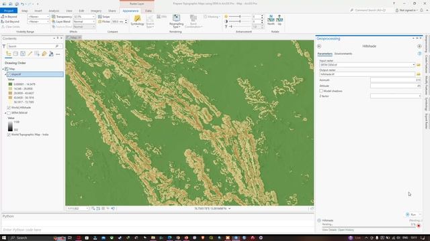Browse for the Output raster folder
Image resolution: width=430 pixels, height=241 pixels.
tap(419, 74)
